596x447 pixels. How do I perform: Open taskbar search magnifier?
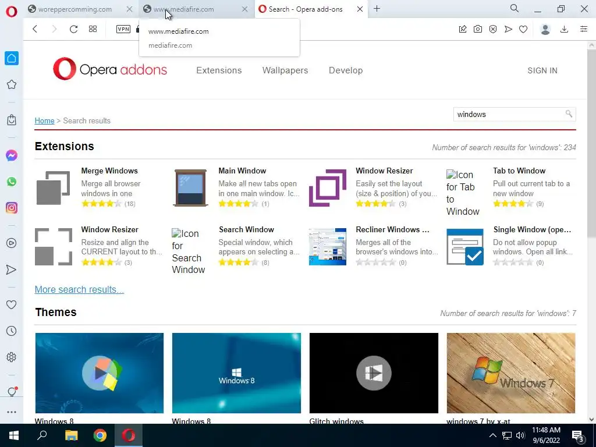pos(42,435)
